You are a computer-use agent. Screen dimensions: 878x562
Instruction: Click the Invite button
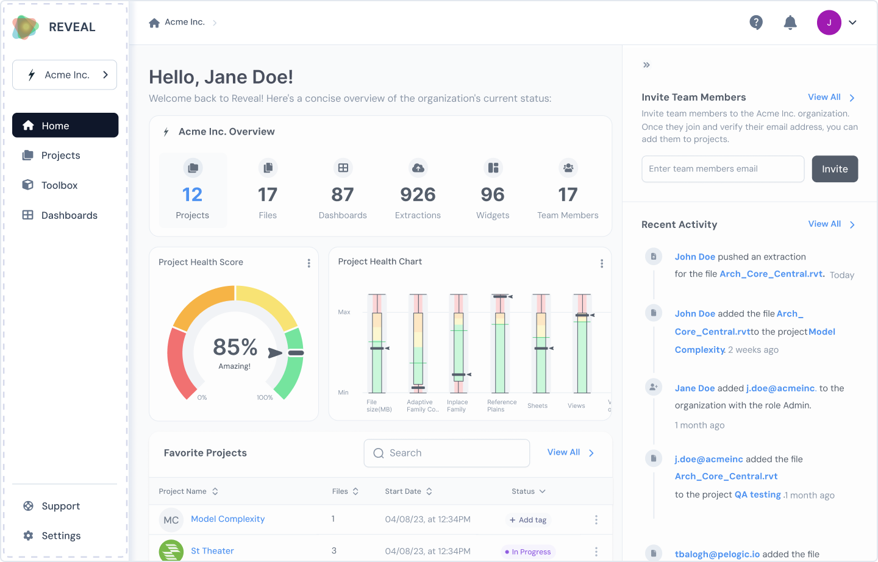pyautogui.click(x=835, y=169)
